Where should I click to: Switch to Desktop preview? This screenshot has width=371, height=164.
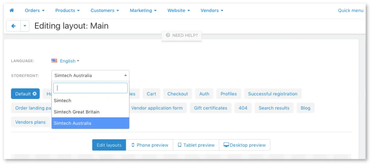click(245, 145)
